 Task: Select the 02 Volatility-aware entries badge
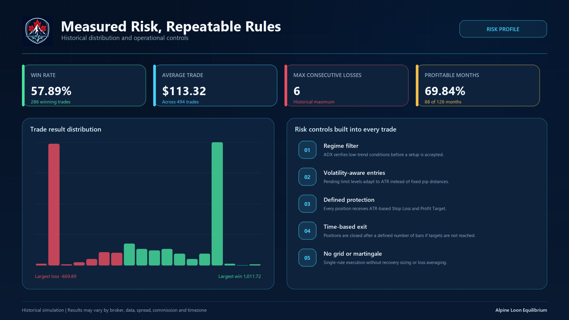pos(307,177)
